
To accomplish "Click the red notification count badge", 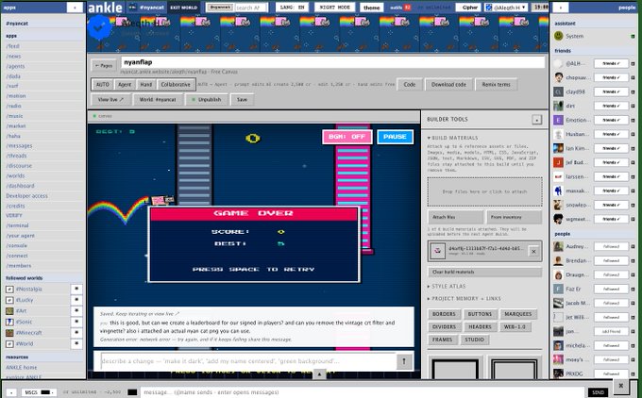I will tap(408, 8).
